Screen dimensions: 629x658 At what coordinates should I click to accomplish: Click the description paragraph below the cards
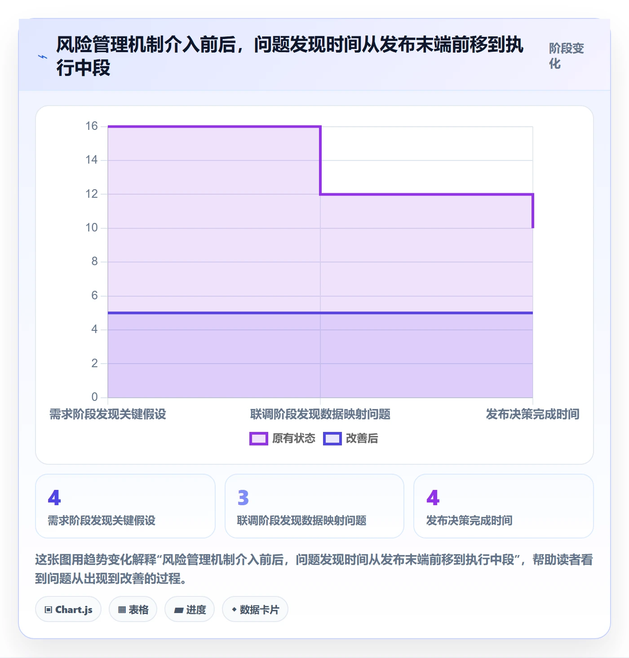(314, 569)
